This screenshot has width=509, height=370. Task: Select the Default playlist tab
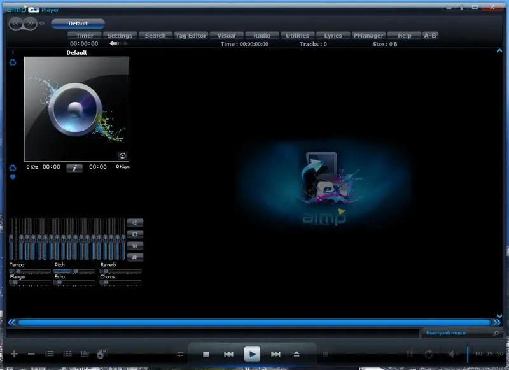click(x=78, y=24)
